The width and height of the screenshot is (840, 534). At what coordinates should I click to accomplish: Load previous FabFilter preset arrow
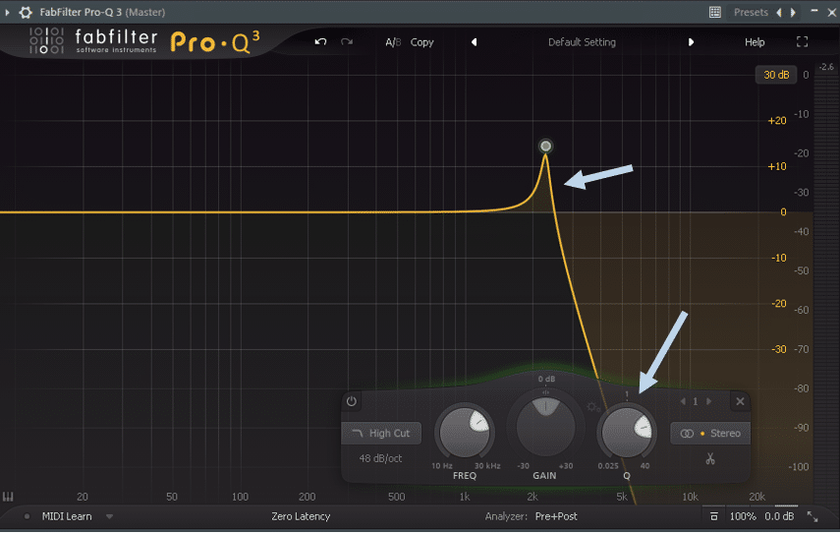475,42
